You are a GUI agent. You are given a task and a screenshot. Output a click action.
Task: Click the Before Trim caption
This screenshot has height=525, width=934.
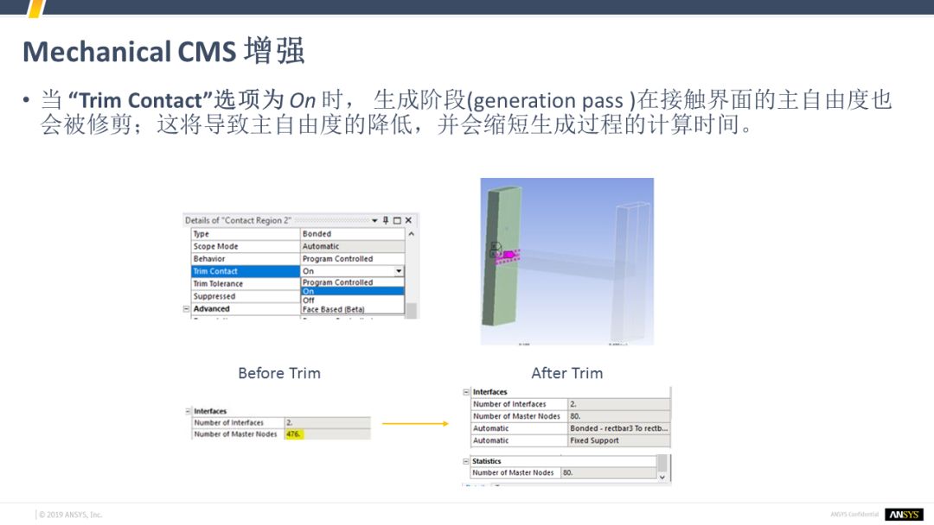coord(279,373)
